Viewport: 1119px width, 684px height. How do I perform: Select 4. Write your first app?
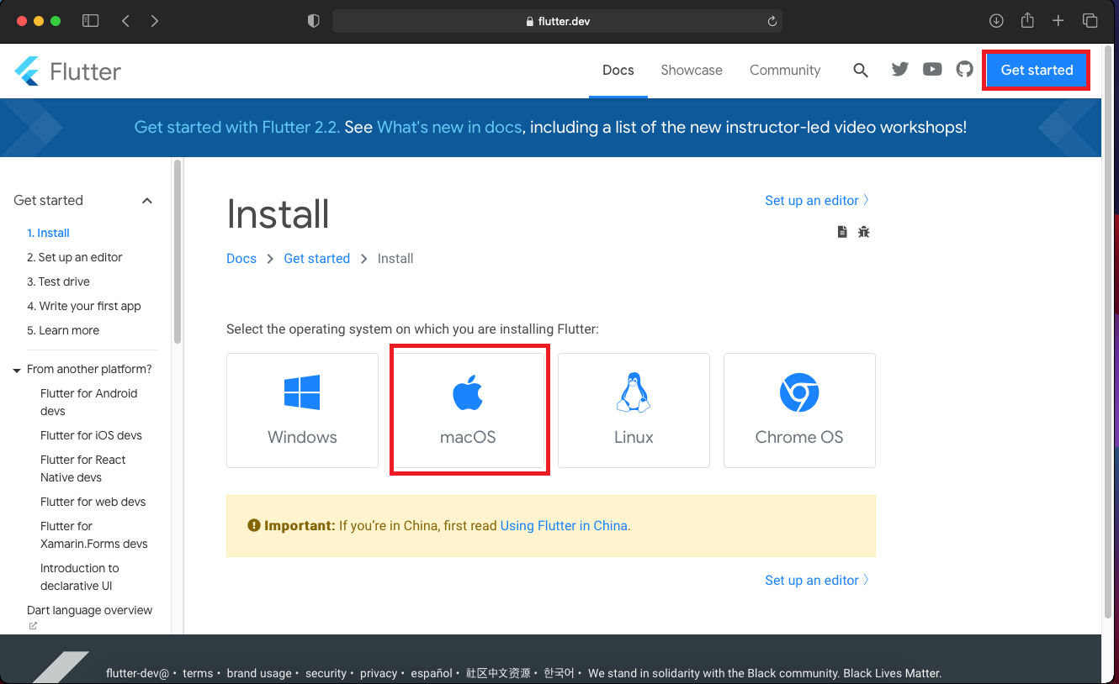coord(84,306)
